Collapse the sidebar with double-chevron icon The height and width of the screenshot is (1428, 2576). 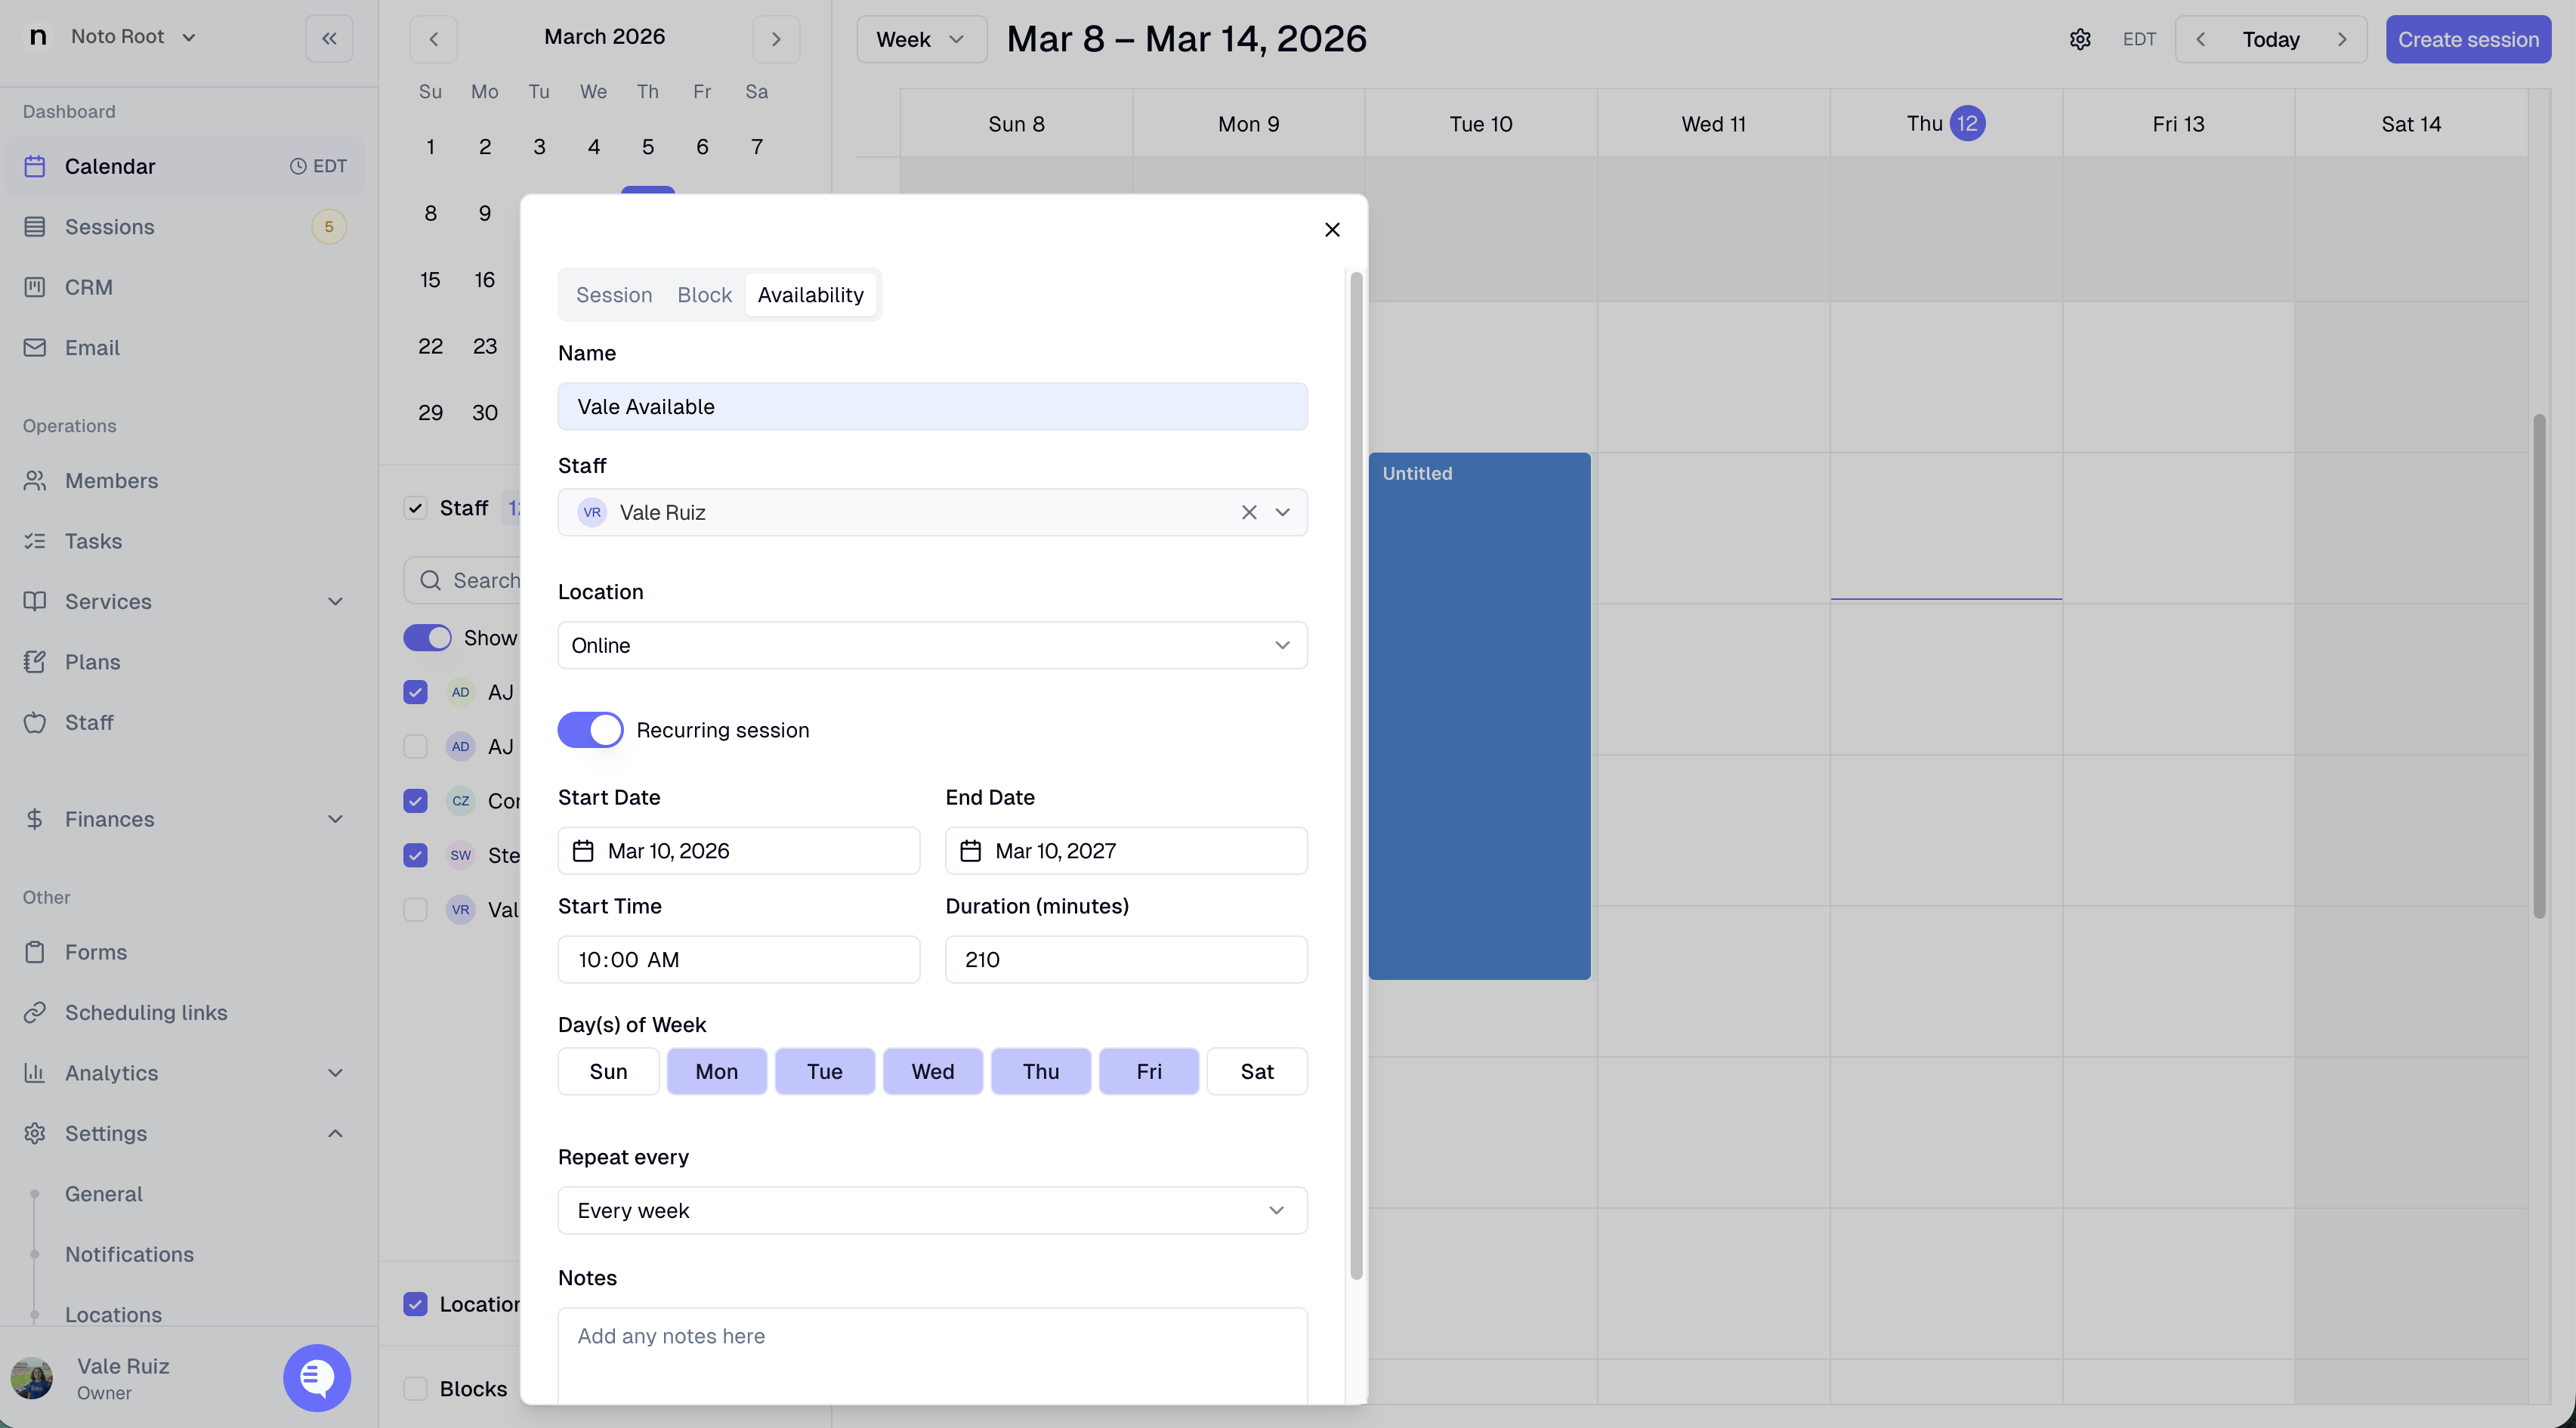coord(329,39)
